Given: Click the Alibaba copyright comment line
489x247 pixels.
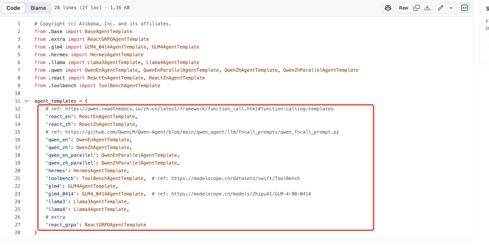Looking at the screenshot, I should click(x=103, y=24).
